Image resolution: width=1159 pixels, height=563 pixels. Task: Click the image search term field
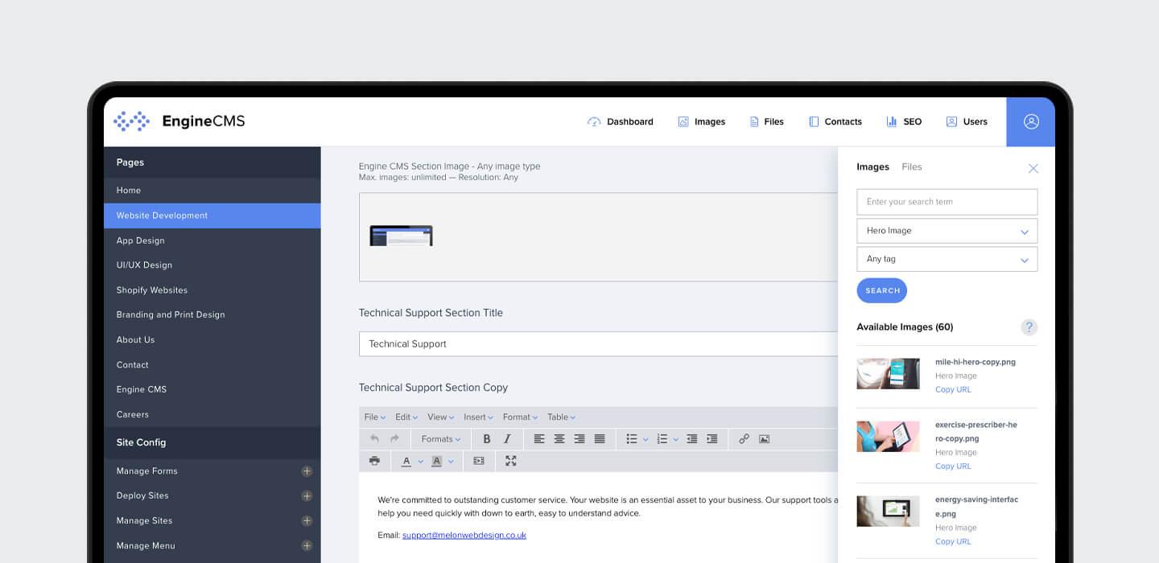[947, 202]
